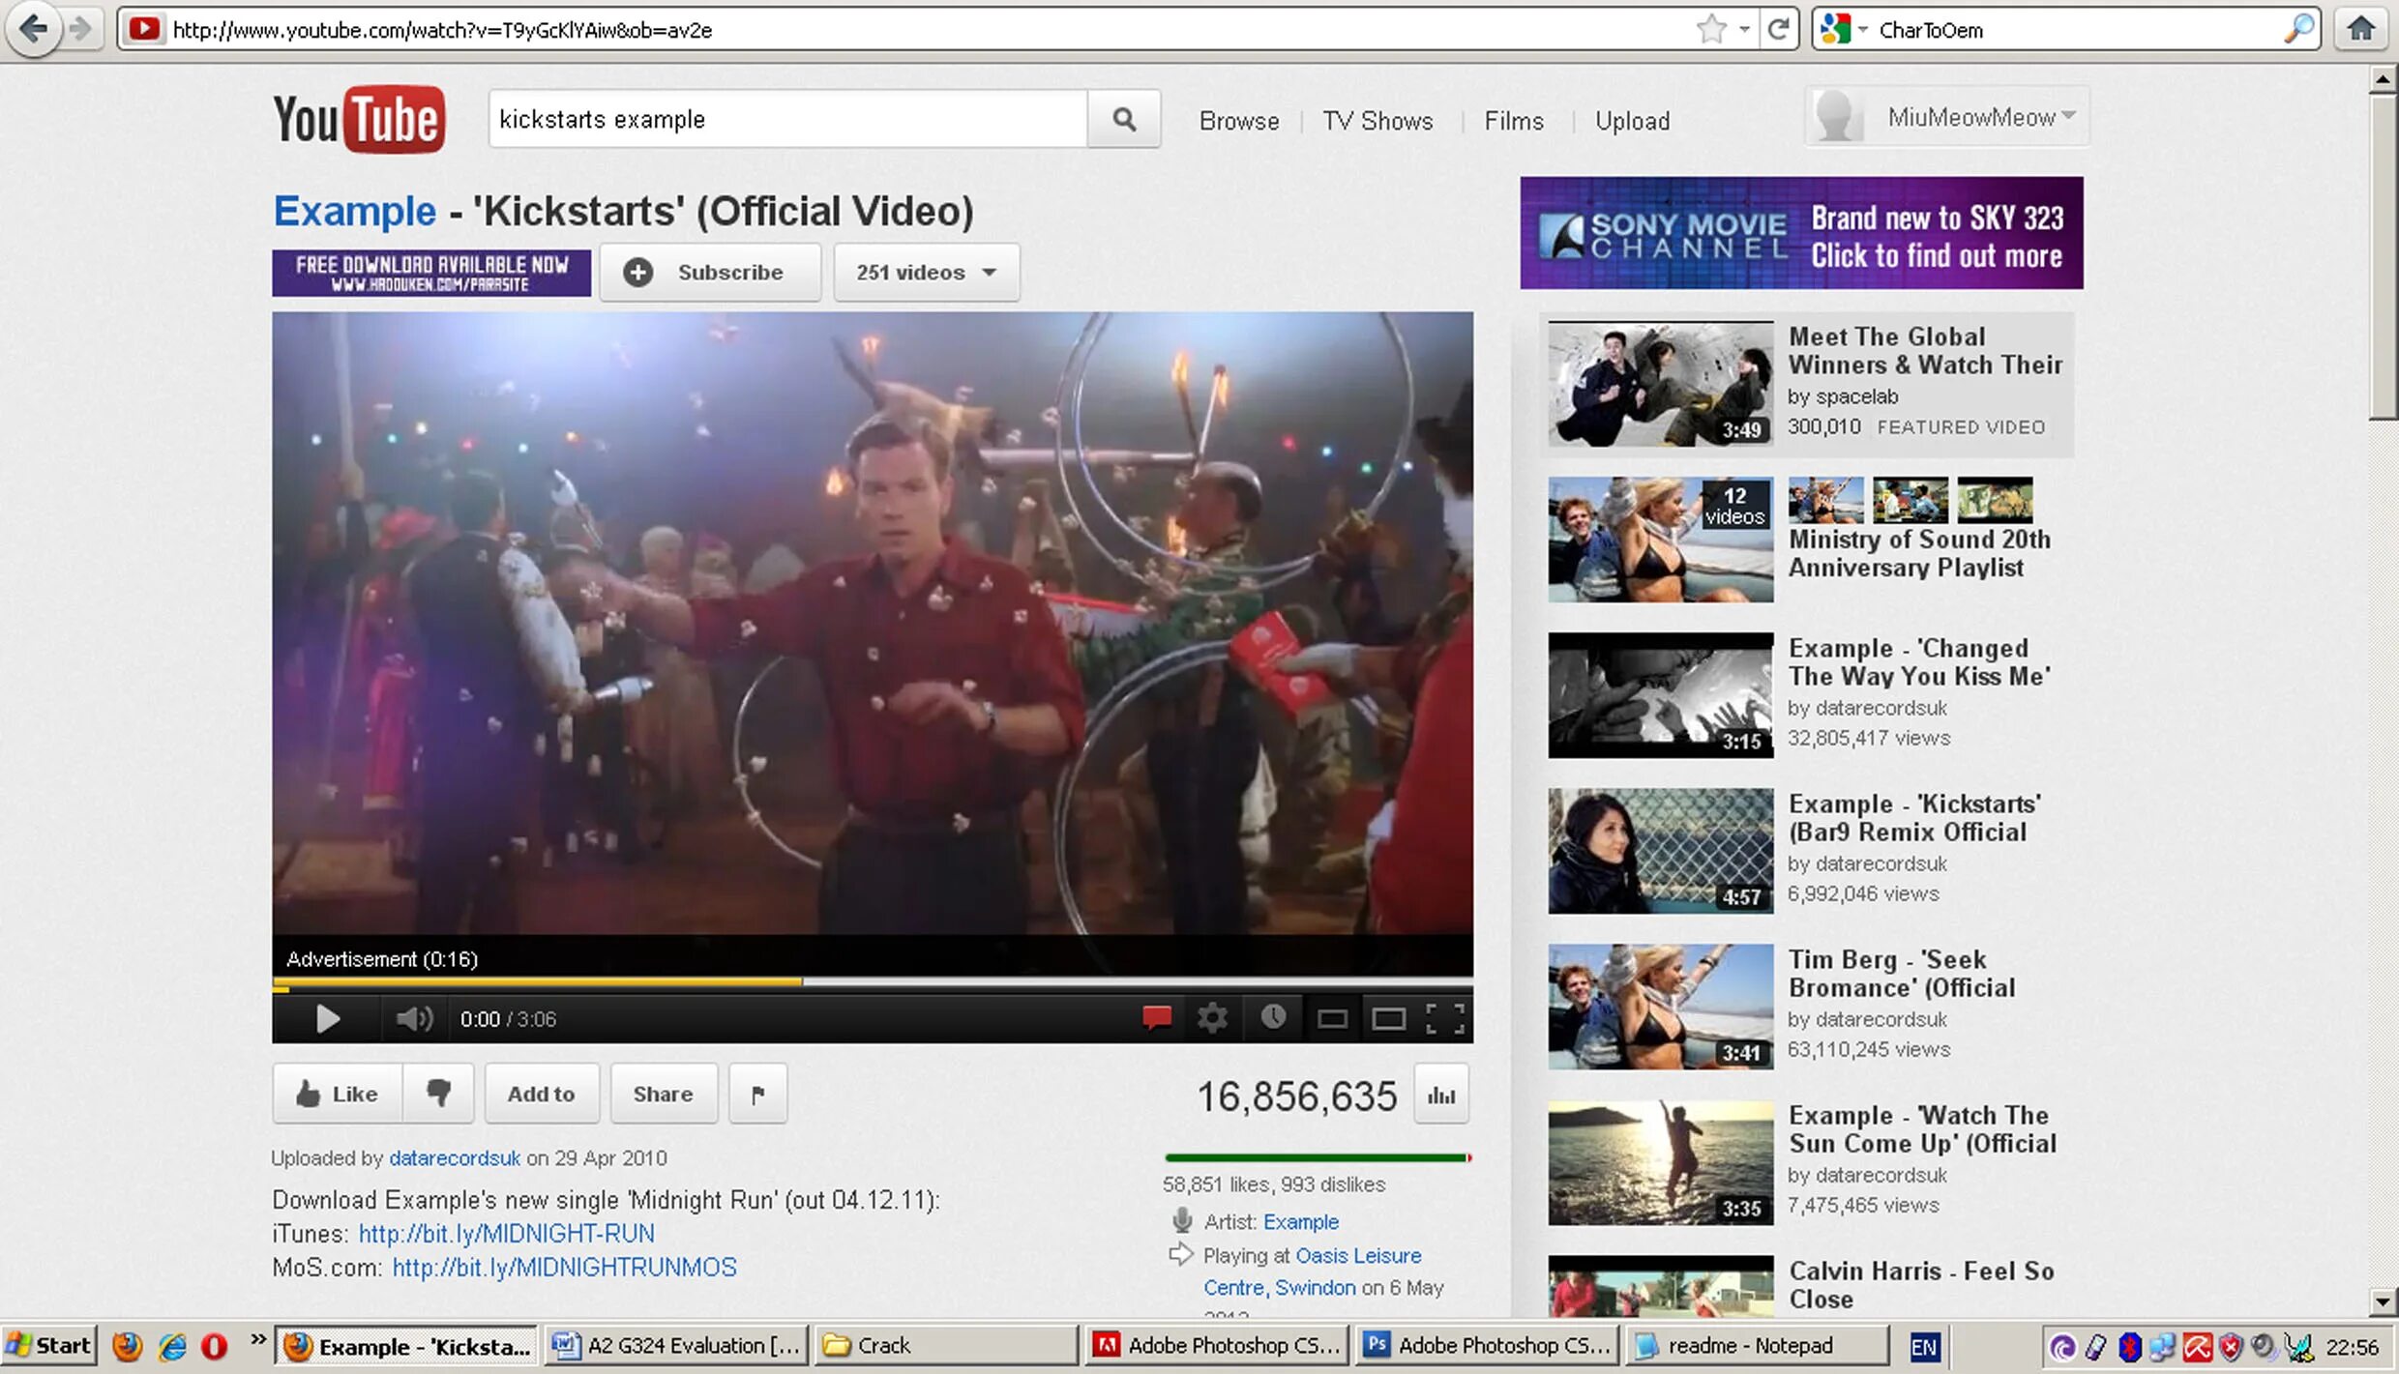2399x1374 pixels.
Task: Click the Artist: Example link
Action: tap(1301, 1222)
